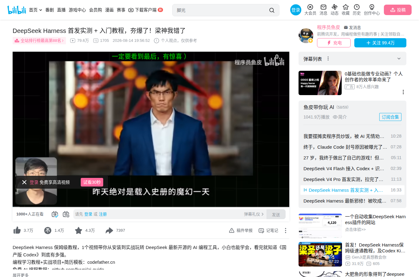Click 点击体验>> link
The image size is (419, 277).
[355, 230]
